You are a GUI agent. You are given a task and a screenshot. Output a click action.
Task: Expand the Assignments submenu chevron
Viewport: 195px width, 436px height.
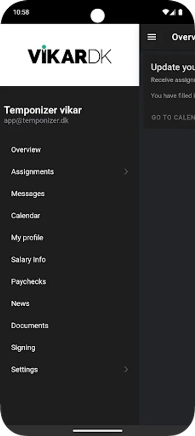[x=126, y=171]
